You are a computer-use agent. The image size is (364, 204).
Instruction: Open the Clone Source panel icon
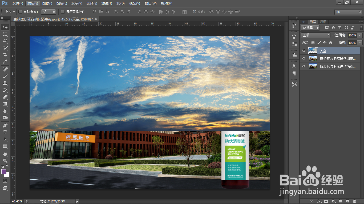pos(294,55)
